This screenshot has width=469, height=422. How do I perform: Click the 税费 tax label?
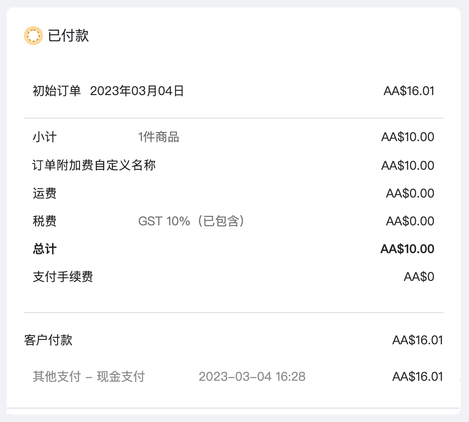pos(45,221)
